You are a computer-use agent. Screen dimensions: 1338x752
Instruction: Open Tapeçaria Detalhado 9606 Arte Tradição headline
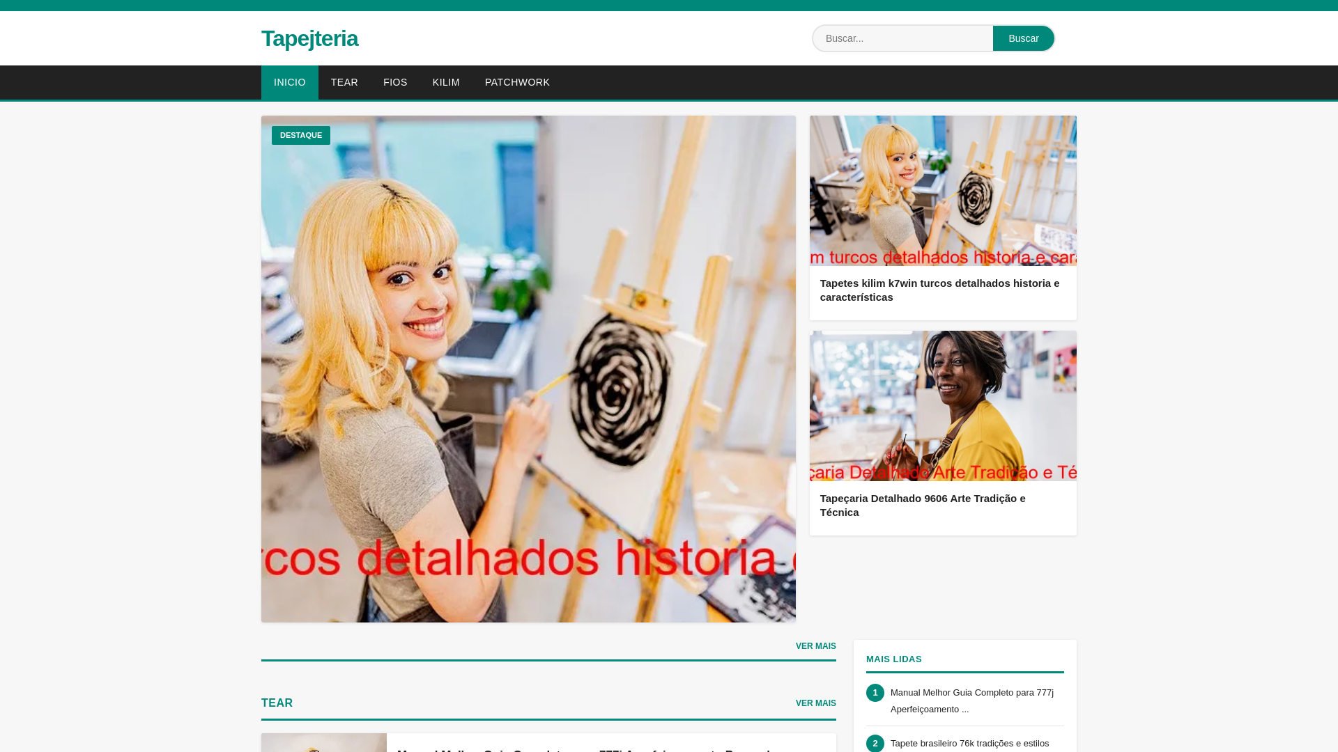(x=923, y=506)
